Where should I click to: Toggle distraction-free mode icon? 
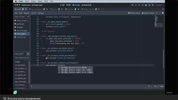tap(163, 9)
